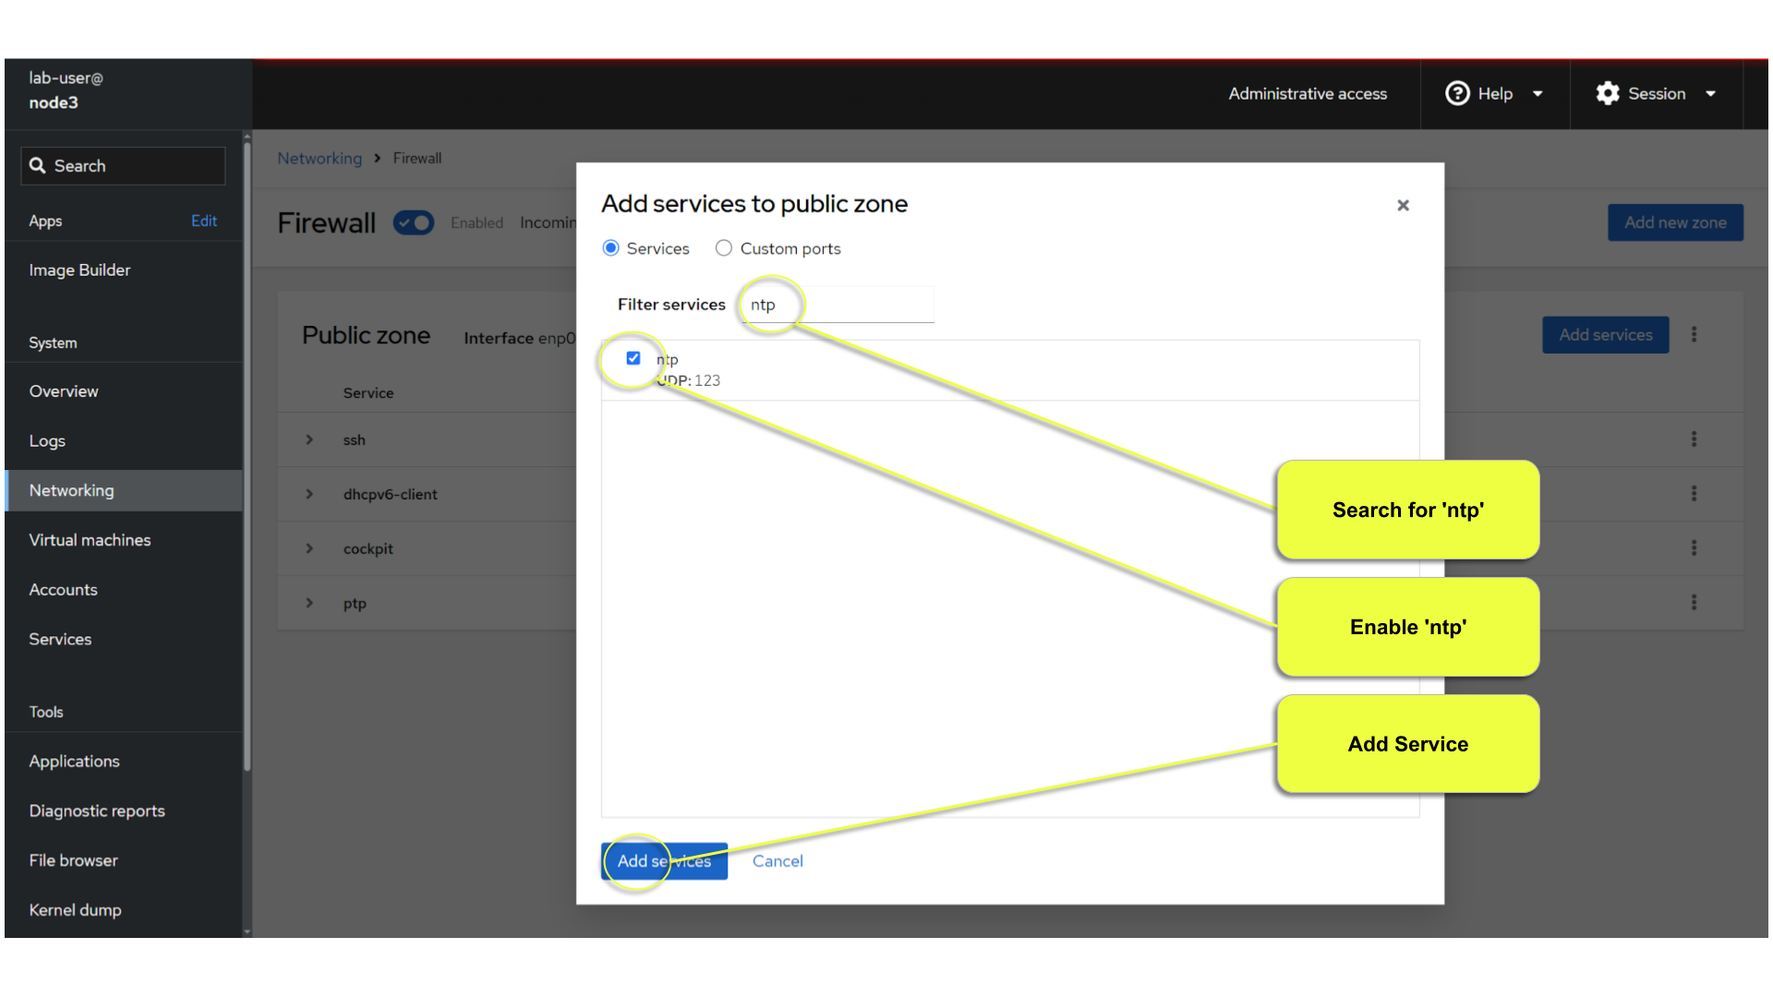Open kebab menu for ssh service row
Image resolution: width=1773 pixels, height=997 pixels.
(x=1694, y=439)
